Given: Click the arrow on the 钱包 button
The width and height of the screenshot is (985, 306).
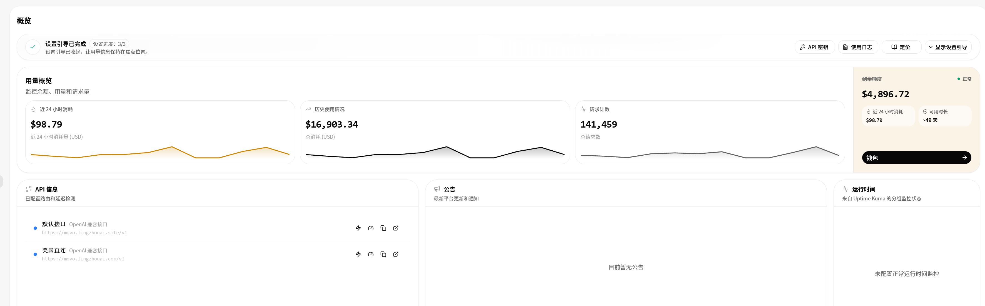Looking at the screenshot, I should pos(964,158).
